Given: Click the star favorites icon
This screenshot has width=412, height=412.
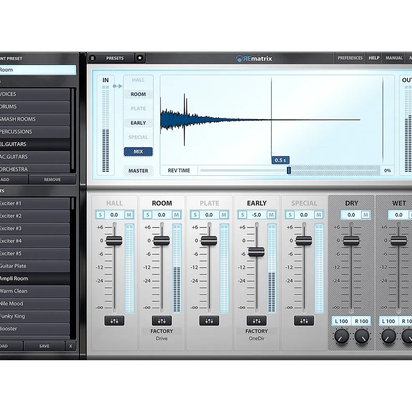Looking at the screenshot, I should point(140,58).
